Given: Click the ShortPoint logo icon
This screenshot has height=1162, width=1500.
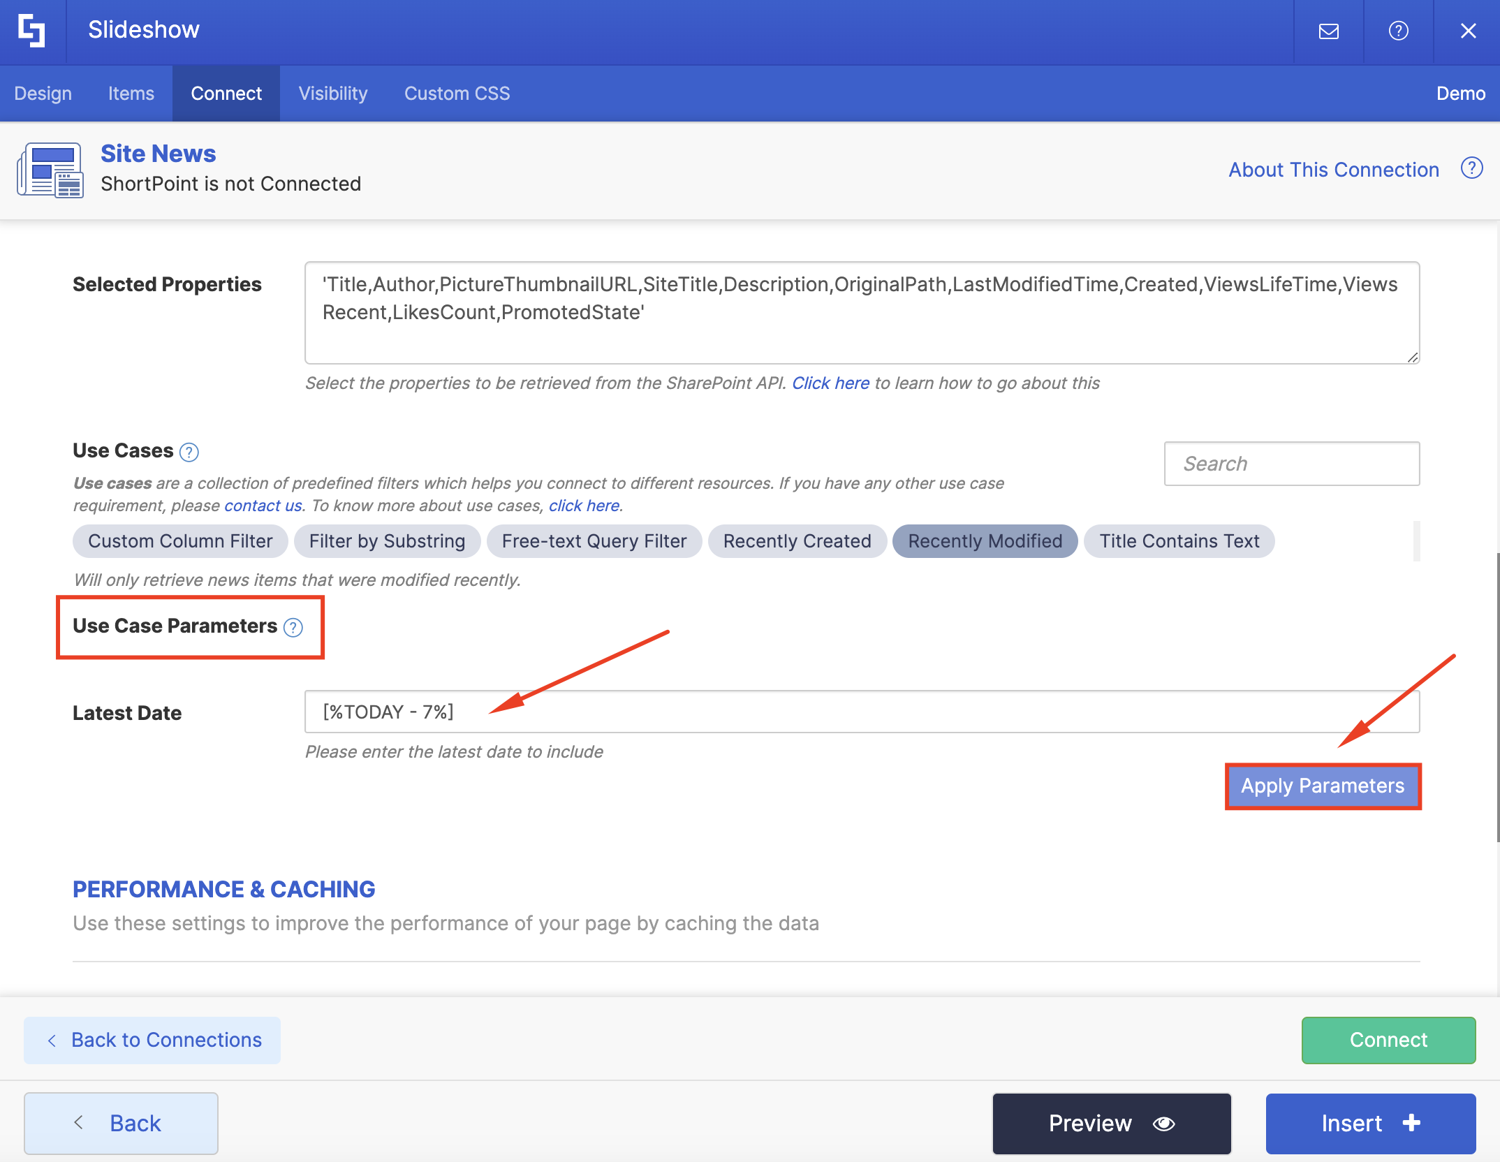Looking at the screenshot, I should coord(32,31).
